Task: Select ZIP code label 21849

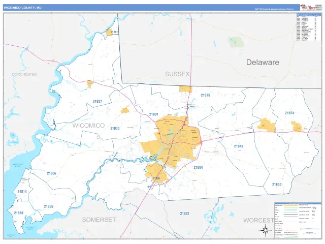Action: tap(238, 146)
